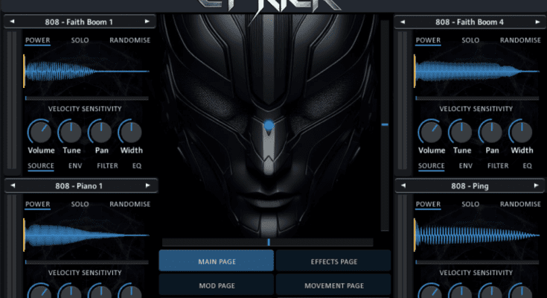Viewport: 547px width, 298px height.
Task: Open FILTER tab in Faith Boom 4 panel
Action: point(498,166)
